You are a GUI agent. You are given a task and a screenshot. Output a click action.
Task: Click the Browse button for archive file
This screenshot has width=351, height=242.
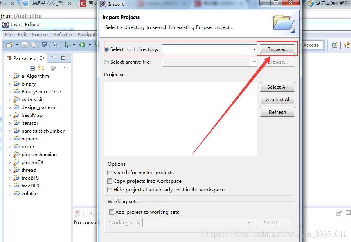click(x=277, y=62)
